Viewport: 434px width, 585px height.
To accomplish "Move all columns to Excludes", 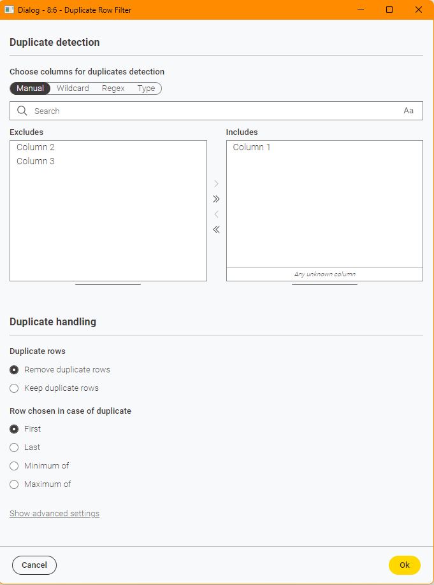I will tap(216, 230).
